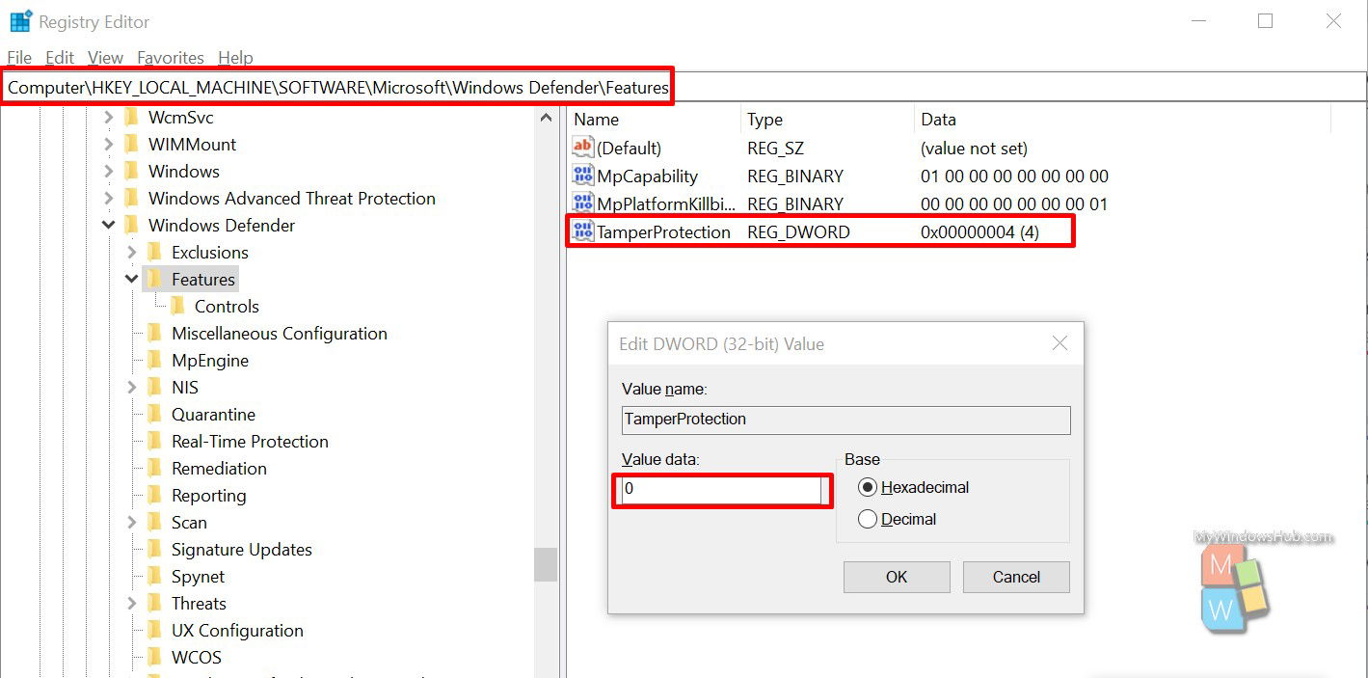The image size is (1368, 678).
Task: Click the Registry Editor app icon
Action: 21,21
